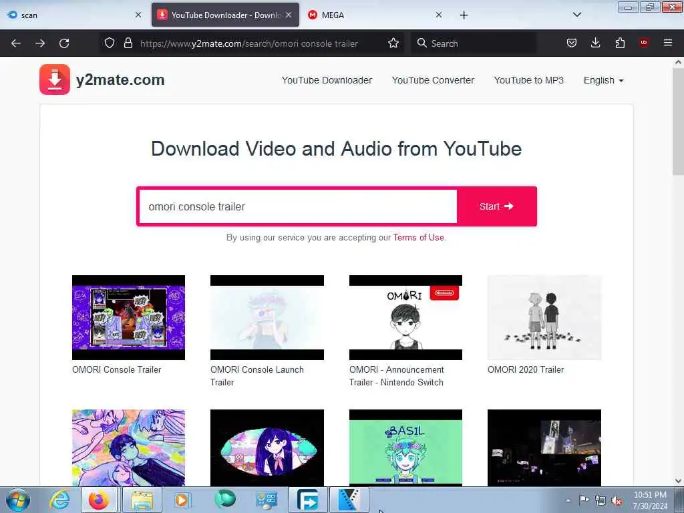The image size is (684, 513).
Task: Open YouTube Downloader nav link
Action: coord(327,80)
